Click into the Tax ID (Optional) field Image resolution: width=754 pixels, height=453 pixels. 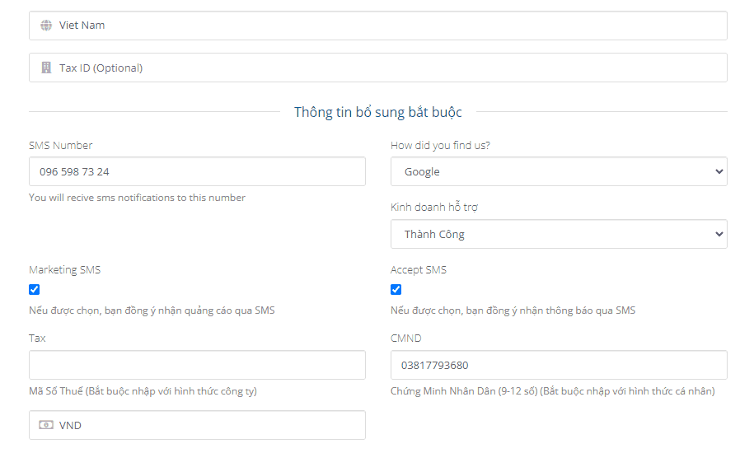tap(378, 68)
